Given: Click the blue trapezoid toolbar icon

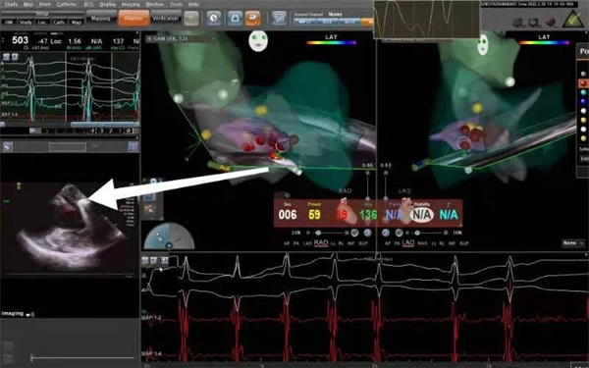Looking at the screenshot, I should tap(235, 18).
